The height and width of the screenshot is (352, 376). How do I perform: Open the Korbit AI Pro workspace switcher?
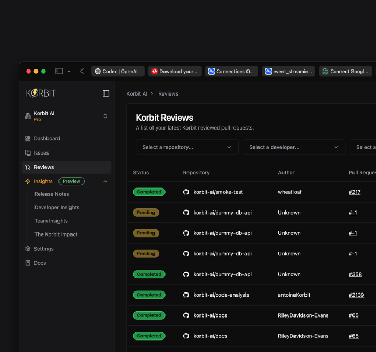pos(66,116)
